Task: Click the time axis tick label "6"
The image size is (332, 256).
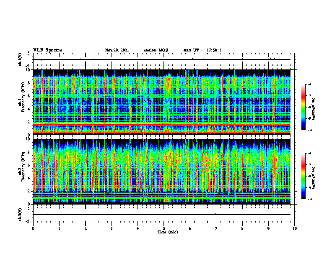Action: tap(190, 228)
